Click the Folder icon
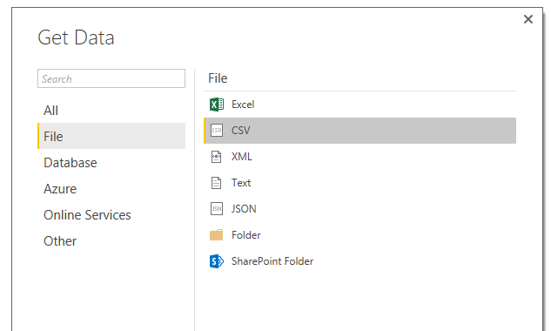Screen dimensions: 551x331 (216, 234)
